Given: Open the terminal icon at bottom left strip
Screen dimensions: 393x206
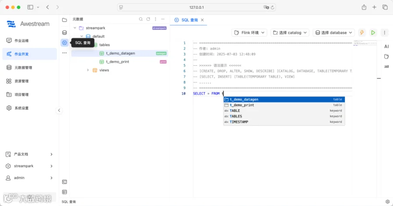Looking at the screenshot, I should point(65,182).
